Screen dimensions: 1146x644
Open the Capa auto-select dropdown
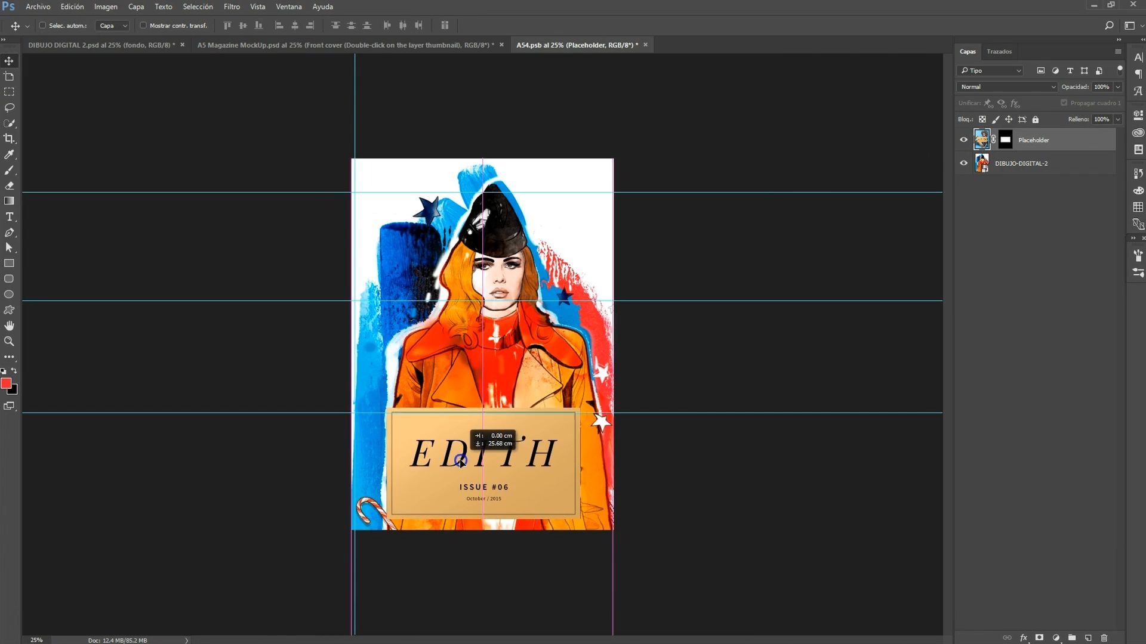coord(113,26)
